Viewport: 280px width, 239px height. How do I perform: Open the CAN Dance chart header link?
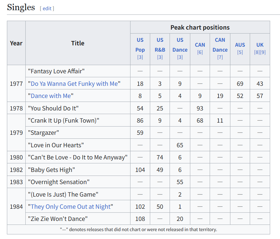220,45
